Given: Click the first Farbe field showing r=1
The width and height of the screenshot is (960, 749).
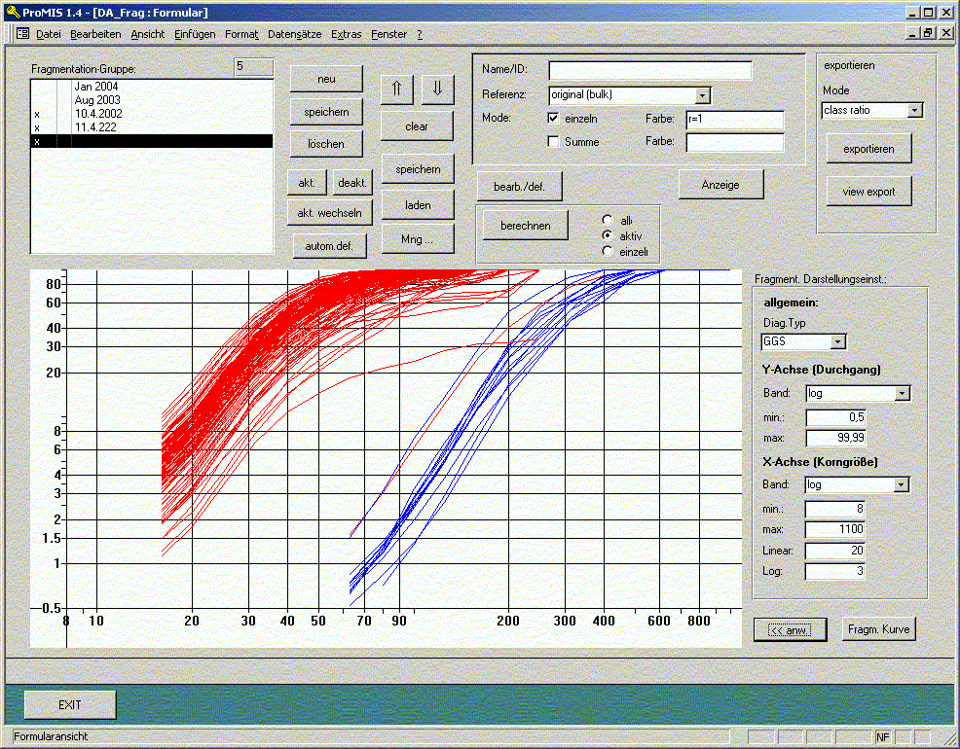Looking at the screenshot, I should pyautogui.click(x=734, y=120).
